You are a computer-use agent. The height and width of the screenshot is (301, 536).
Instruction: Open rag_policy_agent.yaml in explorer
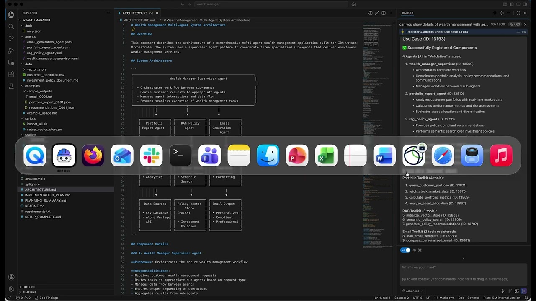click(44, 53)
